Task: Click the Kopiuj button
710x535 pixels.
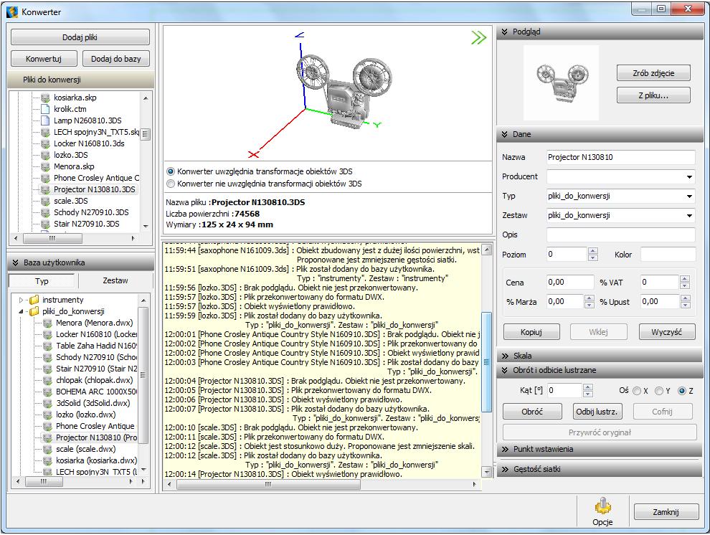Action: pyautogui.click(x=531, y=332)
